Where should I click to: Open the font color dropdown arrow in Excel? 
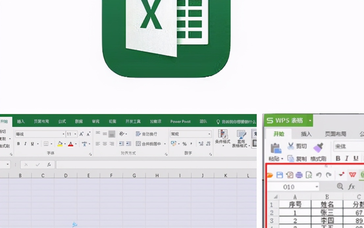coord(76,143)
